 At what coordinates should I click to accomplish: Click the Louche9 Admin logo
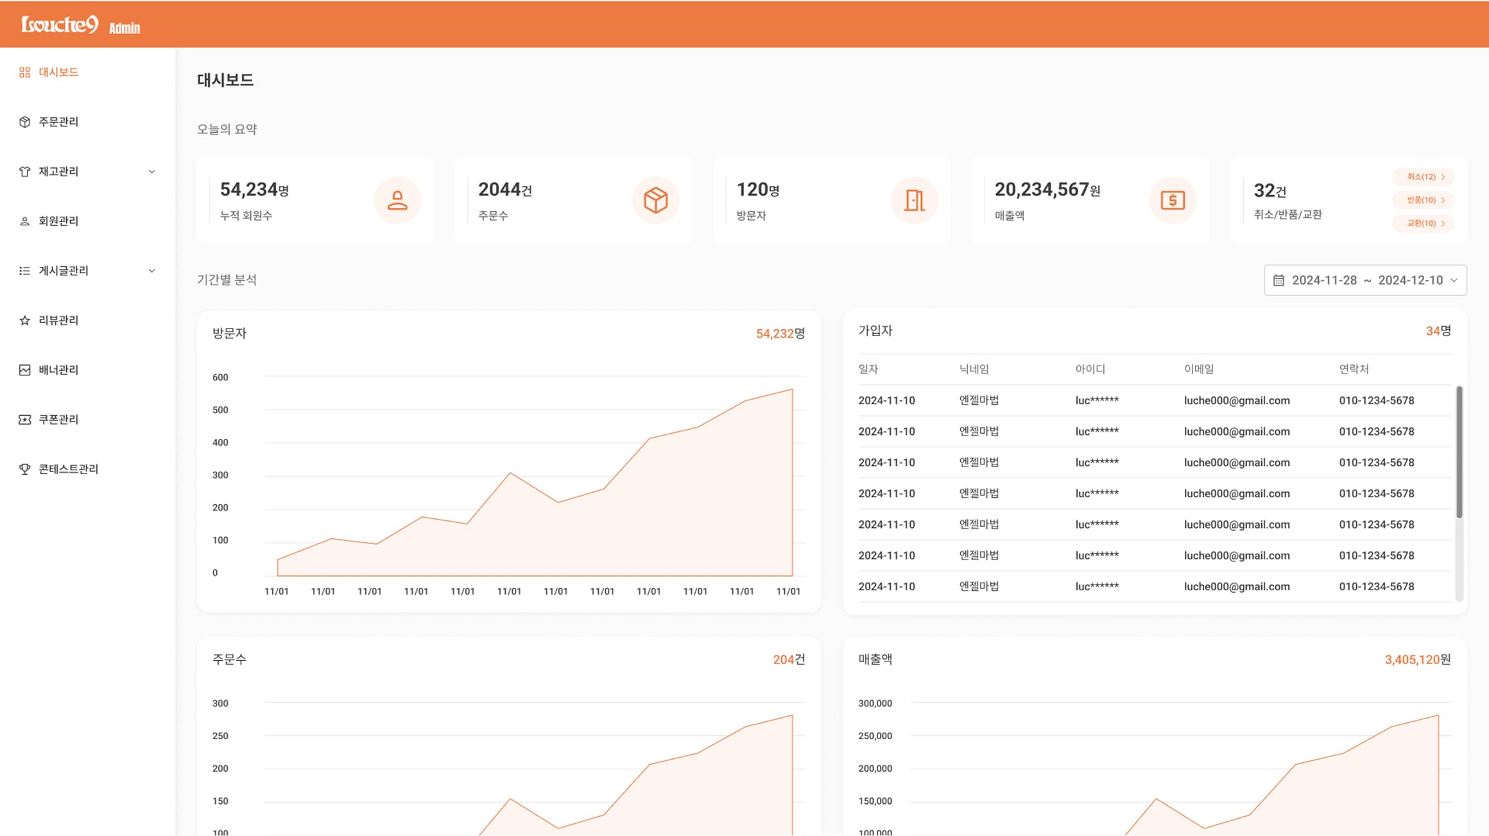pos(80,25)
